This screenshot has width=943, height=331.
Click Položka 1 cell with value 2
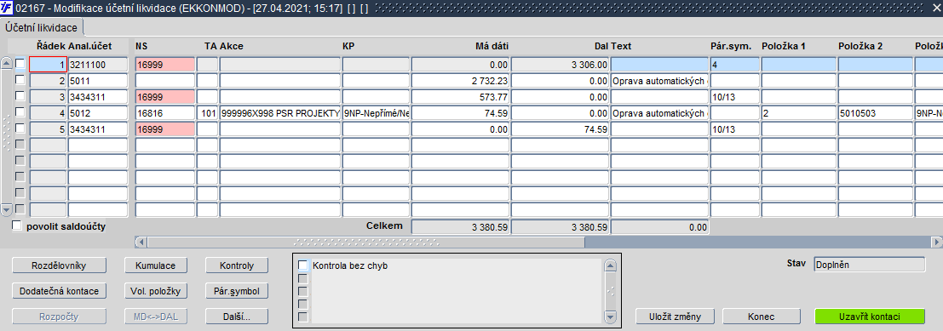[799, 113]
